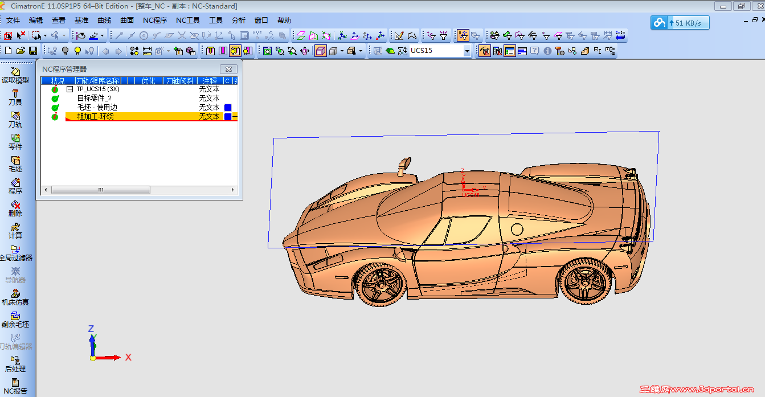Toggle status icon of 粗加工-环绕 row
The image size is (765, 397).
coord(55,117)
